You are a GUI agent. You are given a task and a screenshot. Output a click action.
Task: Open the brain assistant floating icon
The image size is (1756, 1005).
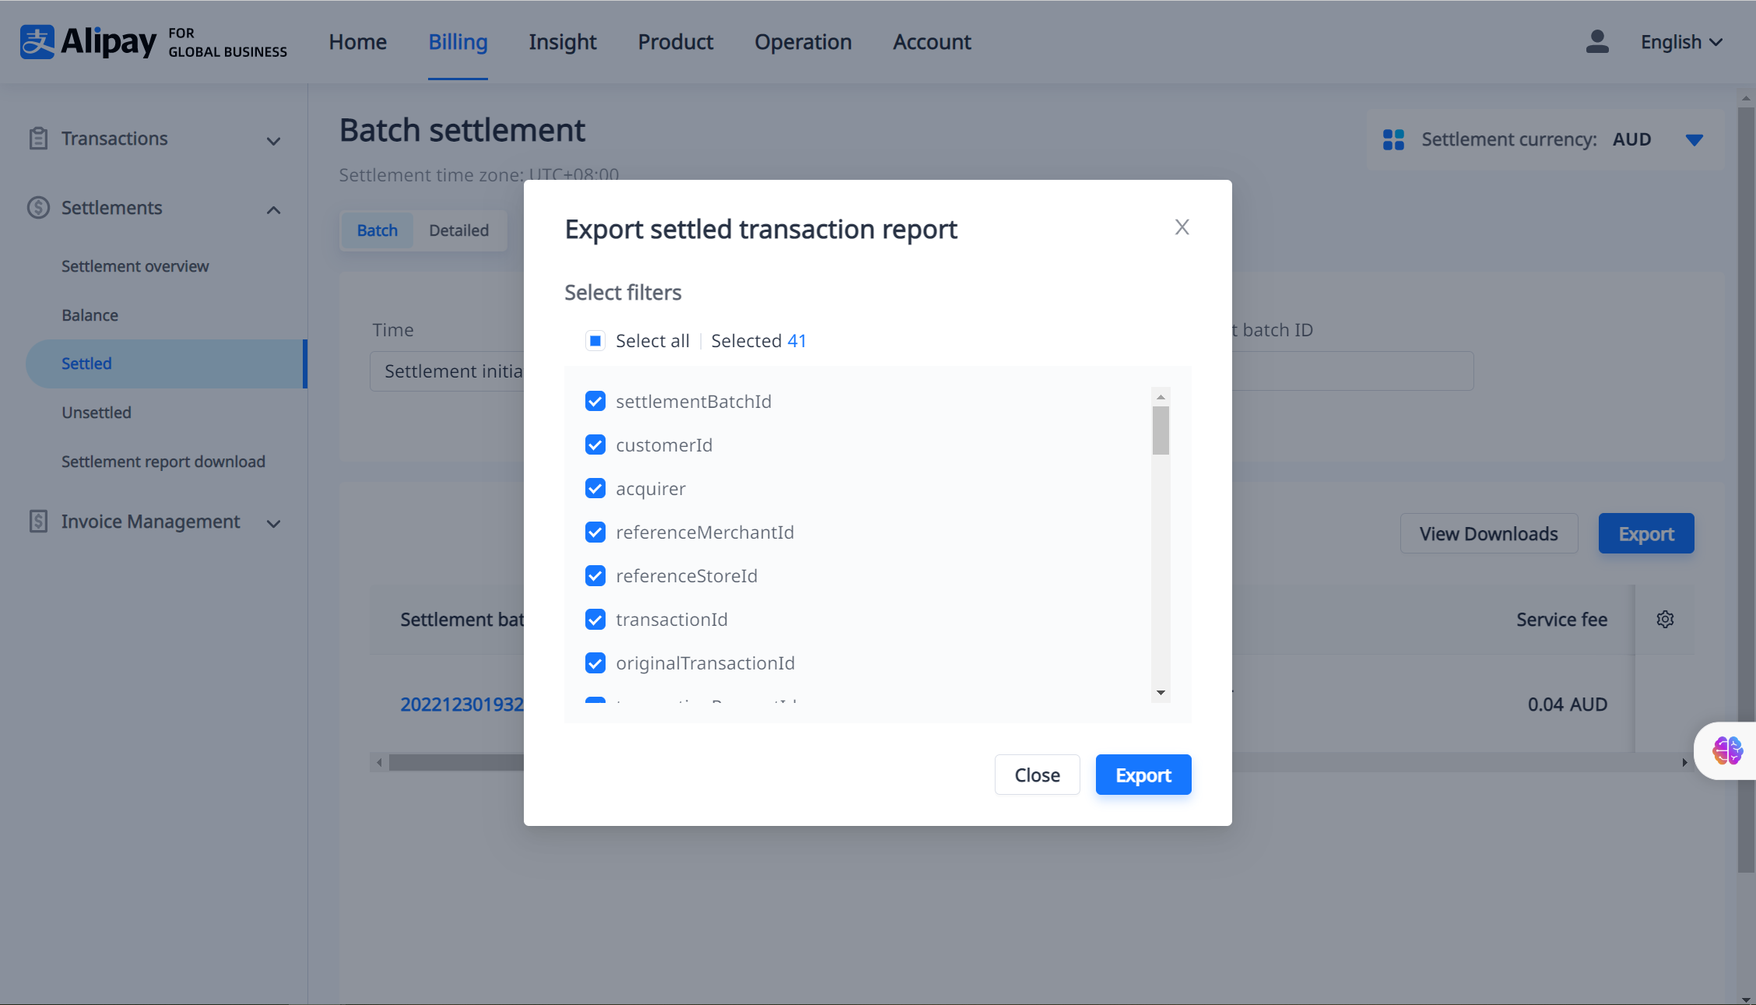tap(1727, 751)
